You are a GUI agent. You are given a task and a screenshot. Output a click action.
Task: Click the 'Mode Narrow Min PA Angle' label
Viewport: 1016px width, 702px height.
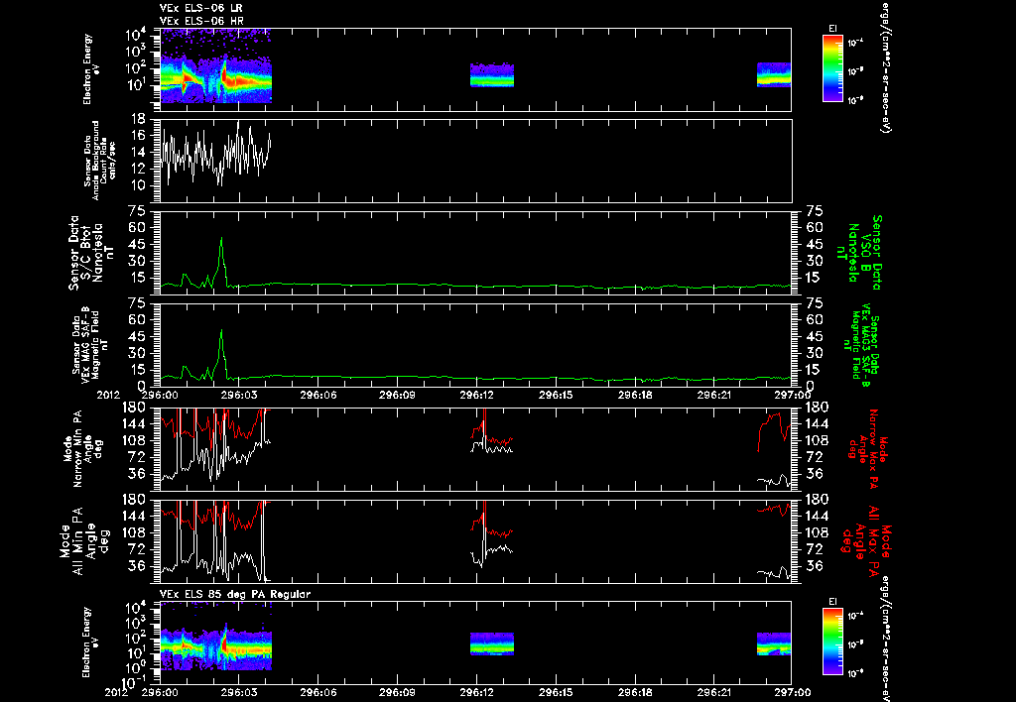[83, 449]
